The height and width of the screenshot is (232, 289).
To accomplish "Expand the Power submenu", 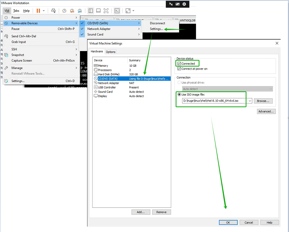I will (x=41, y=18).
